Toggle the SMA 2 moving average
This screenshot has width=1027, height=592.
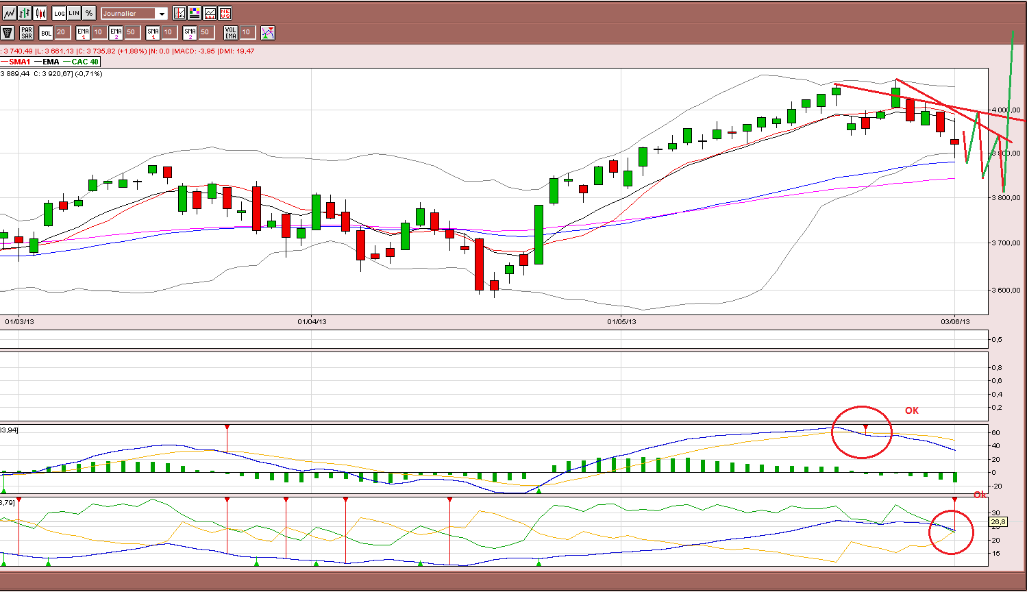(x=190, y=32)
